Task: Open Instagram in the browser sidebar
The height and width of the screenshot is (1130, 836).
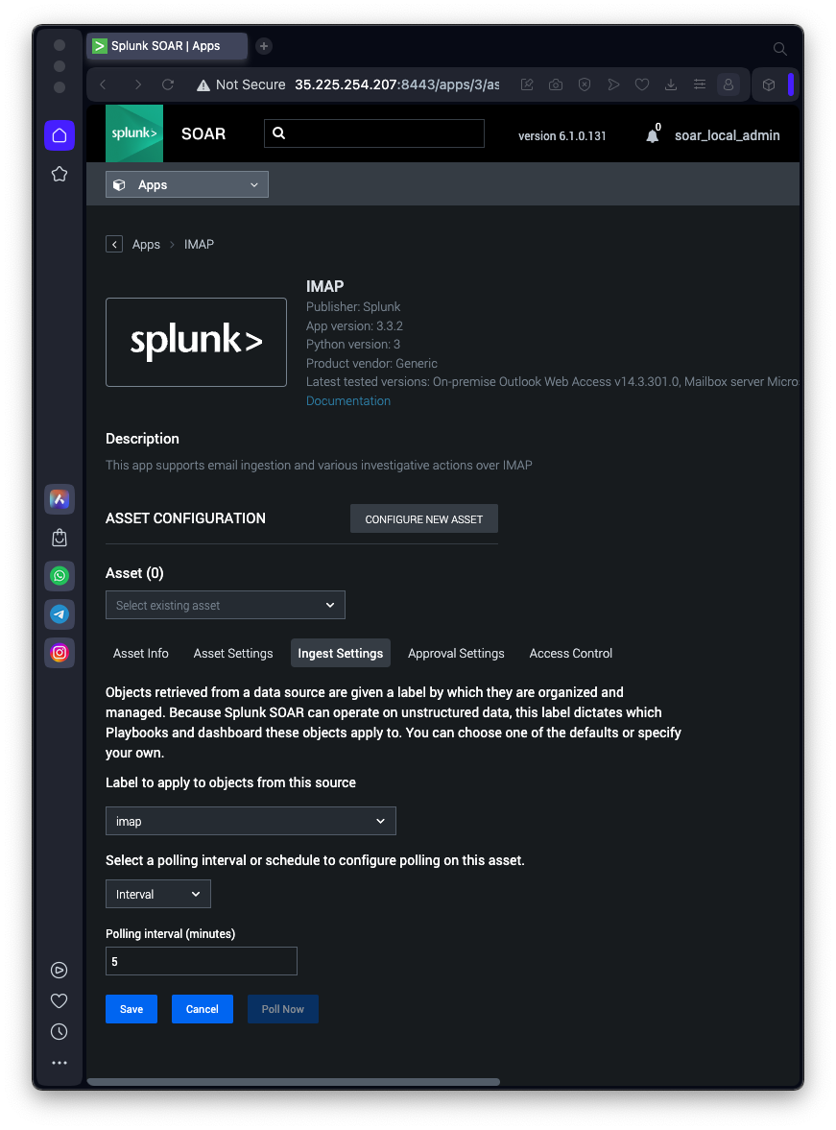Action: click(x=60, y=653)
